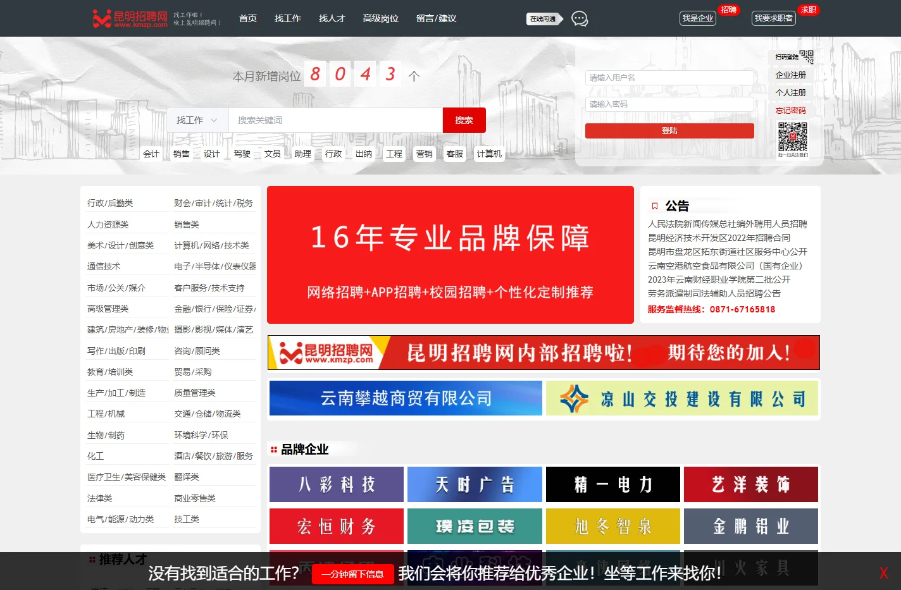Open the 艺洋装饰 brand tile
The width and height of the screenshot is (901, 590).
751,484
